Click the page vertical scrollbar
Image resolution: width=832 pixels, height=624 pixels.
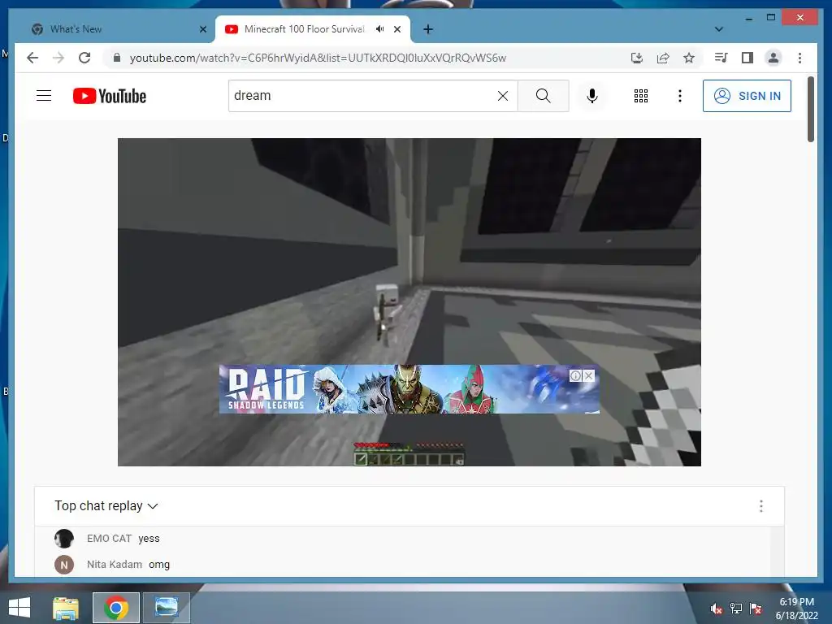click(x=811, y=110)
